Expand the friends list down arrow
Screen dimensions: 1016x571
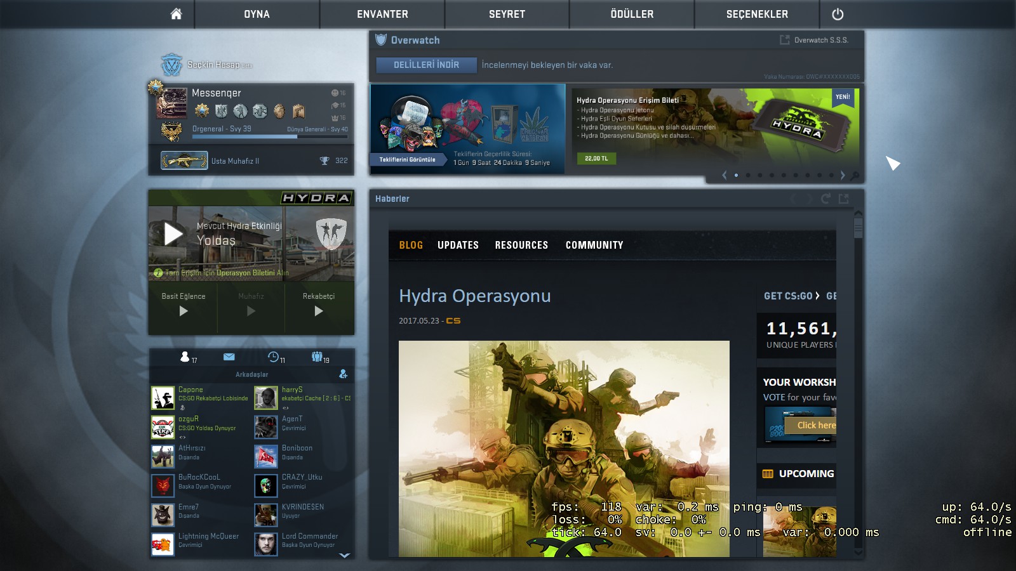[x=344, y=555]
